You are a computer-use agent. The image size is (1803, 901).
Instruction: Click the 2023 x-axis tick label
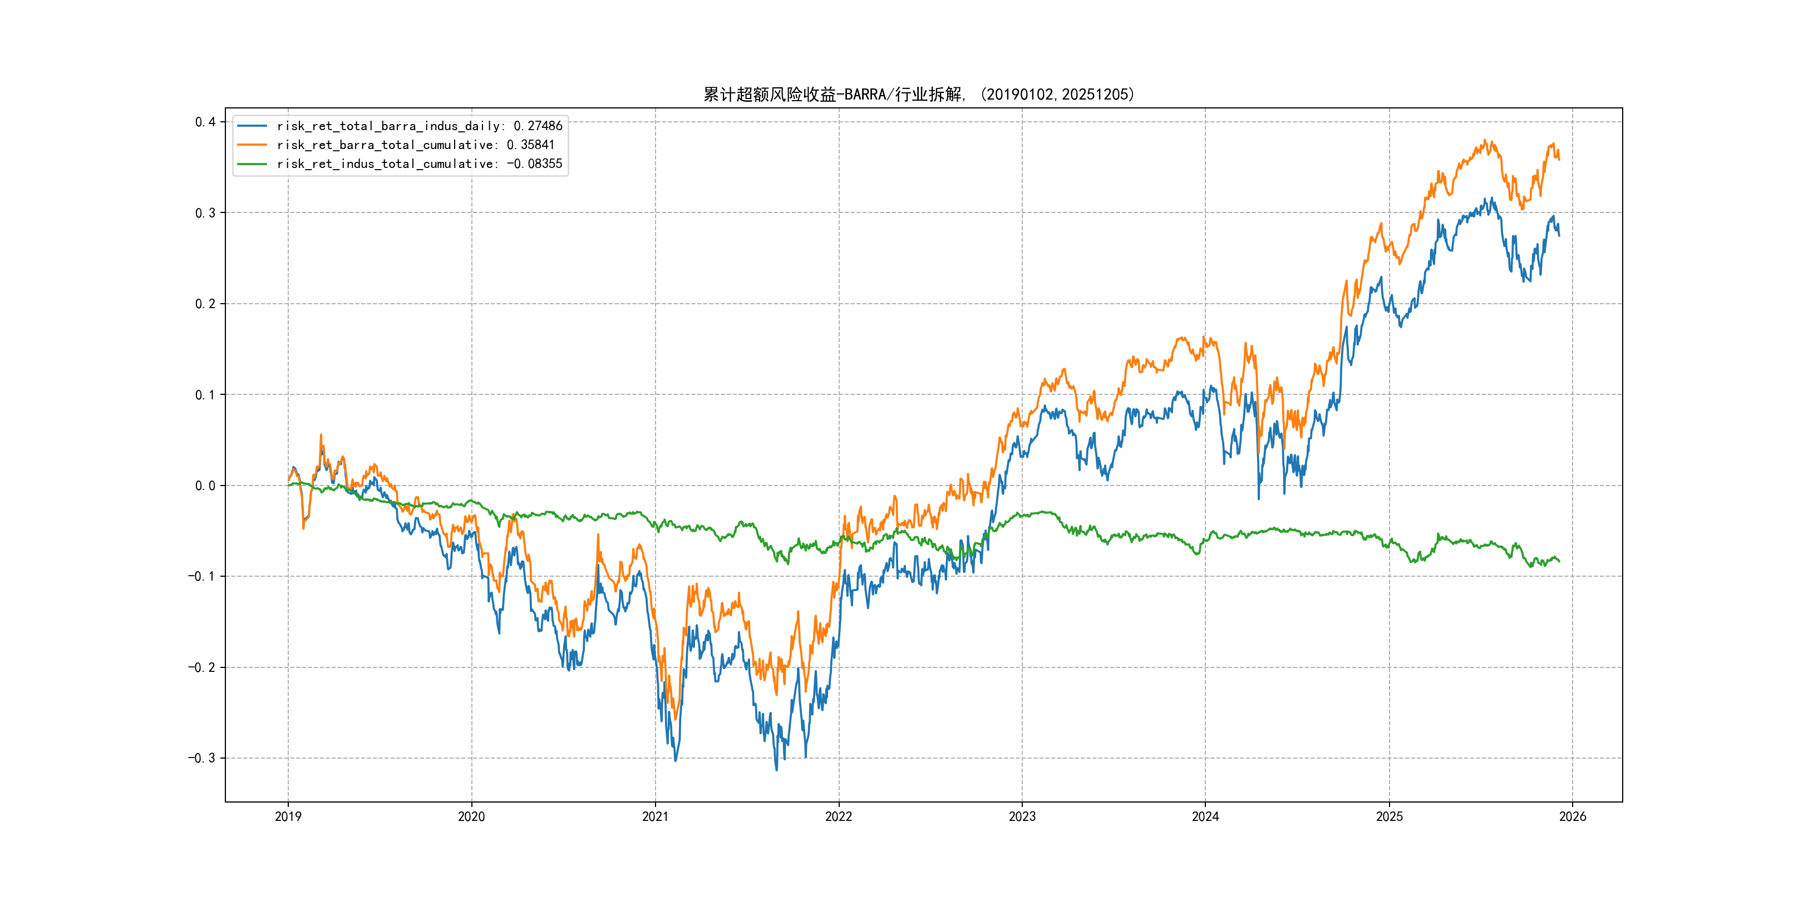tap(1022, 816)
